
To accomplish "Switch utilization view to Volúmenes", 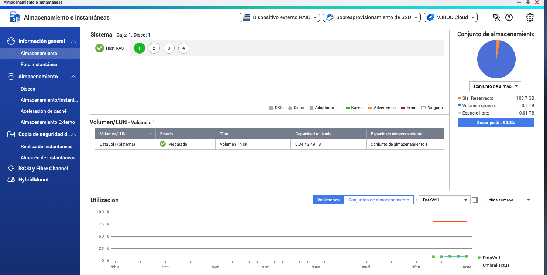I will click(328, 200).
